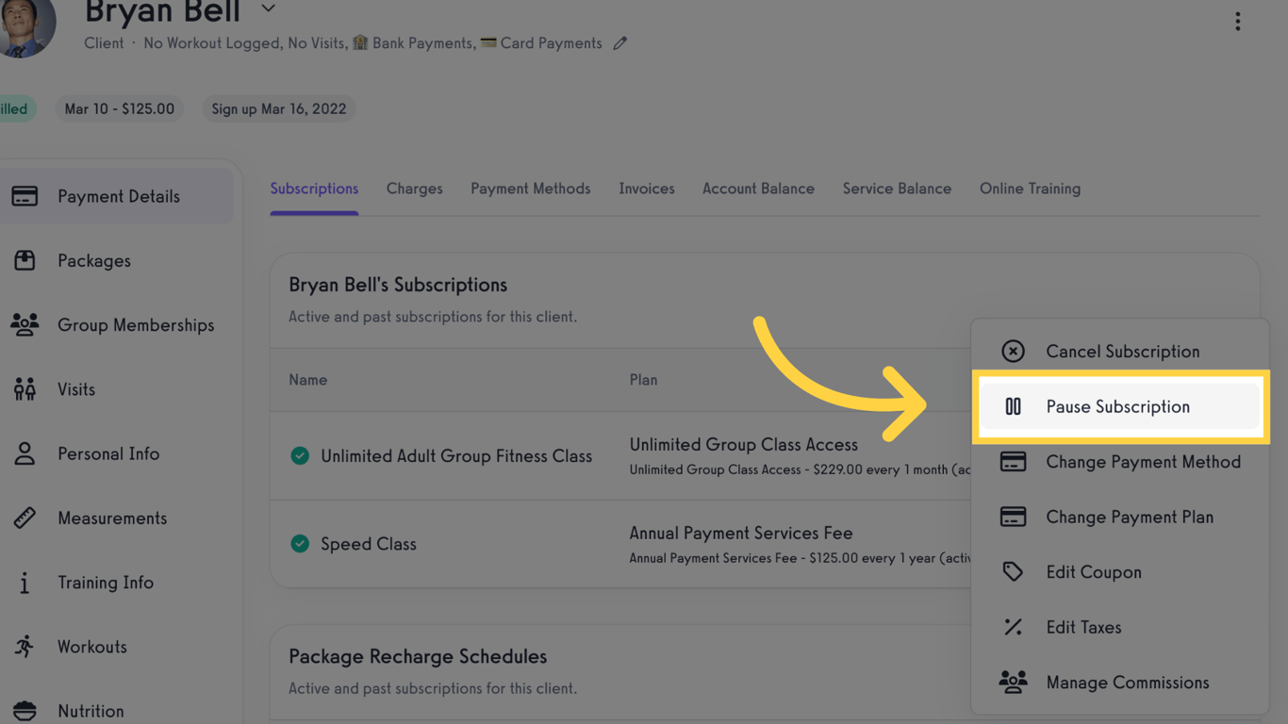Screen dimensions: 1288x724
Task: Click the green status checkmark beside Speed Class
Action: coord(300,544)
